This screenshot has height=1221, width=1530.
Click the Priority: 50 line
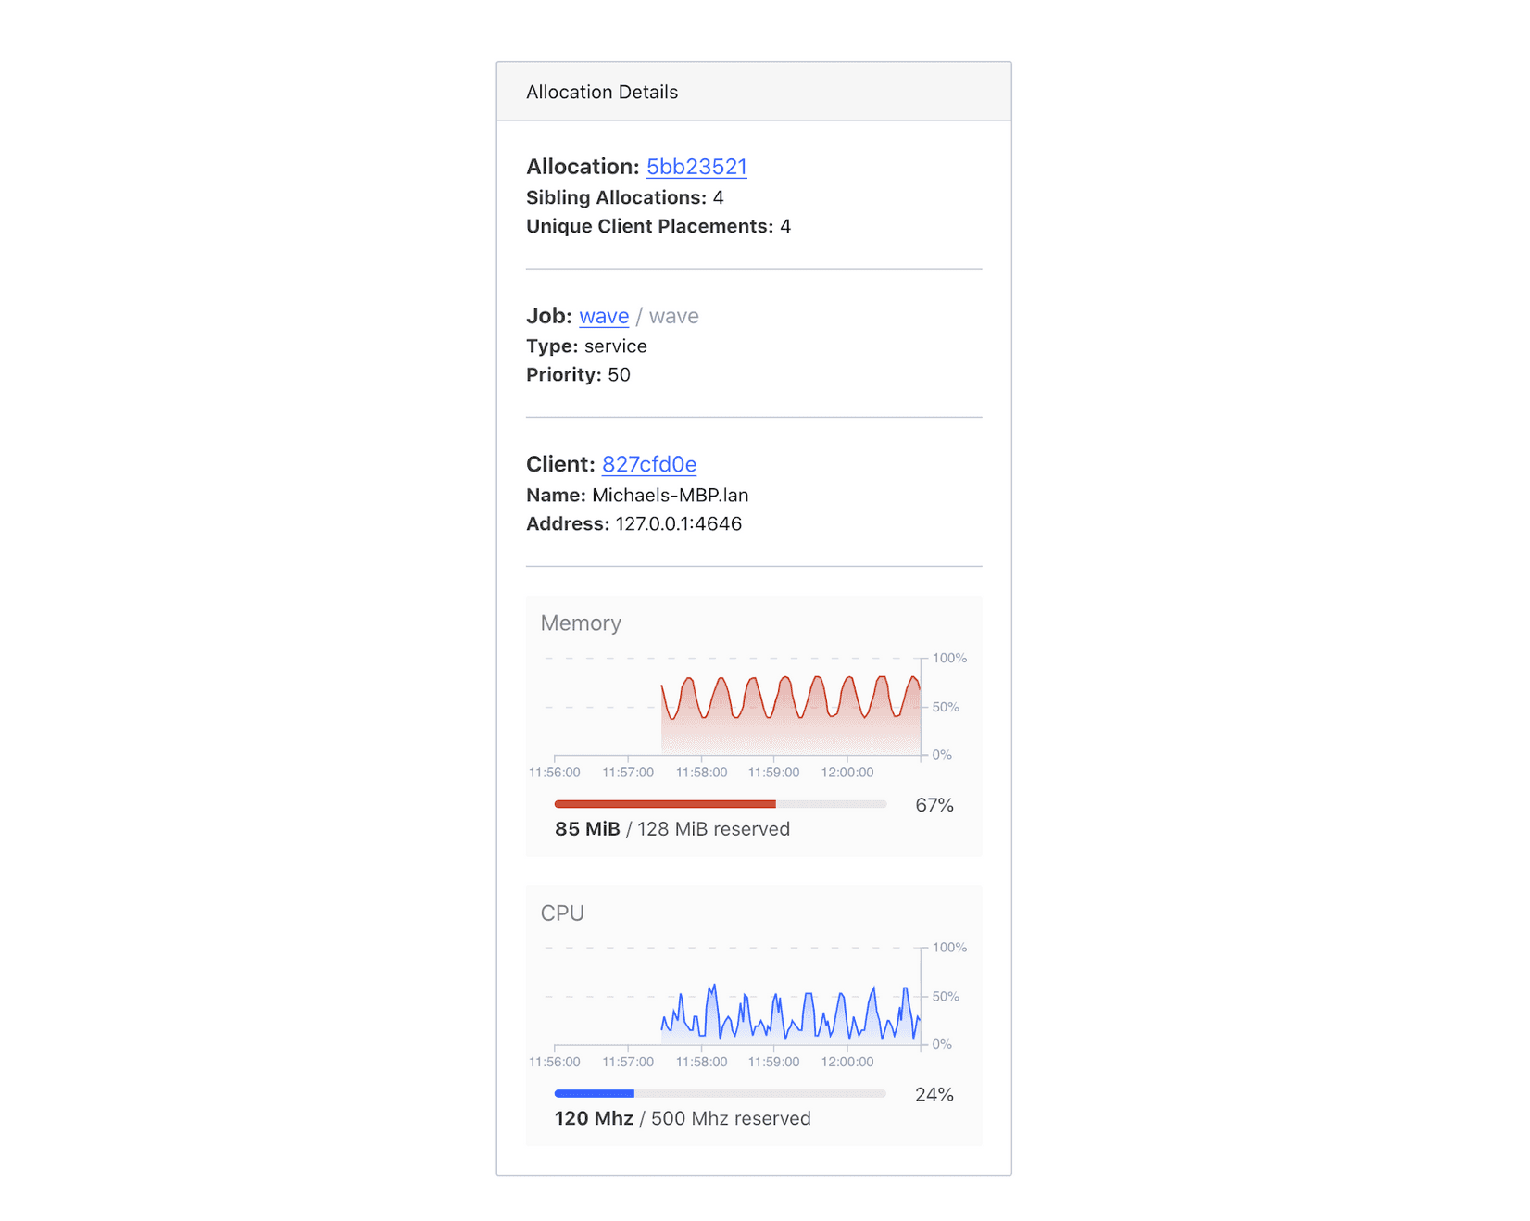(x=578, y=374)
